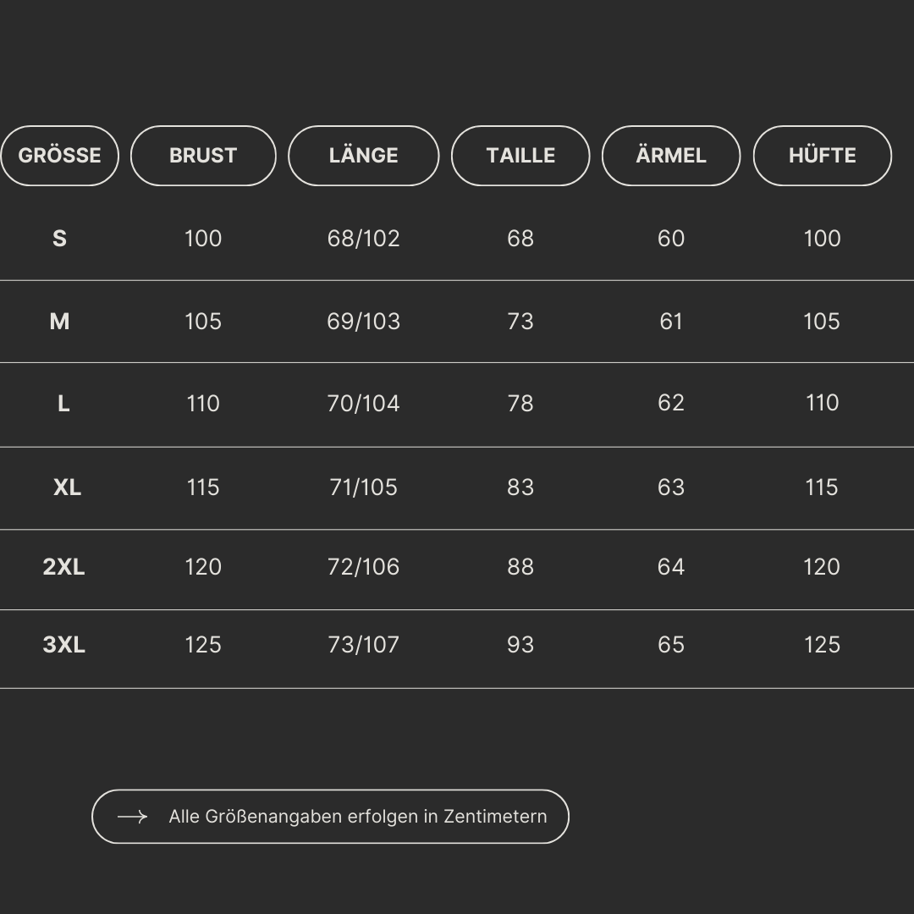The width and height of the screenshot is (914, 914).
Task: Click the 68/102 length value
Action: 364,239
